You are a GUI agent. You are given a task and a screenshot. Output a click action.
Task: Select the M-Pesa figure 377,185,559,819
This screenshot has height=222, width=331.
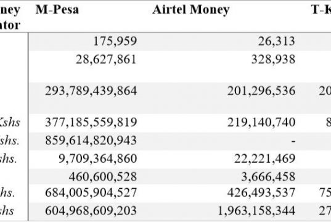coord(91,122)
